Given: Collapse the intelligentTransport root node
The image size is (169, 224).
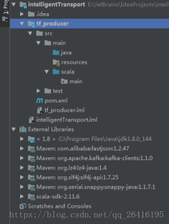Looking at the screenshot, I should tap(14, 5).
